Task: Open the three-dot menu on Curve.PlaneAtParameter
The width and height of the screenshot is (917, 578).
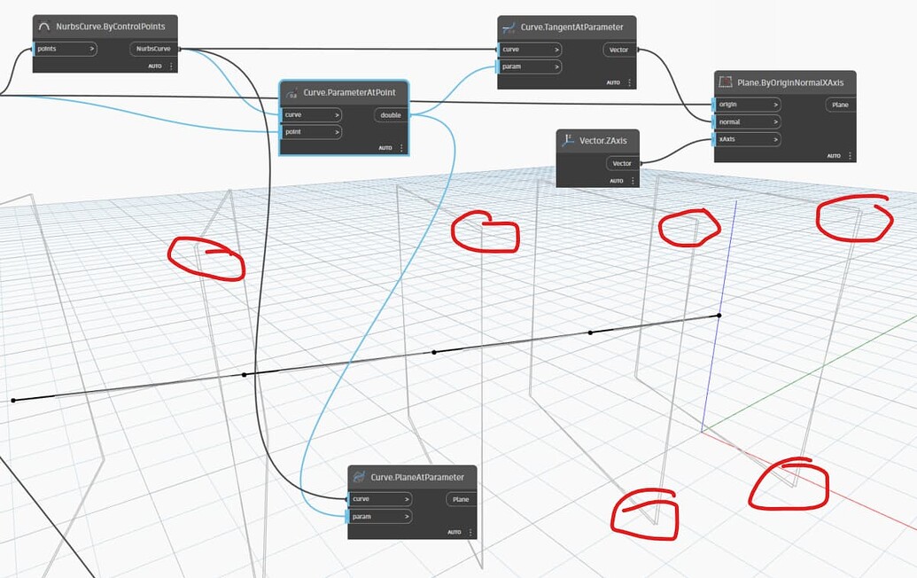Action: point(471,532)
